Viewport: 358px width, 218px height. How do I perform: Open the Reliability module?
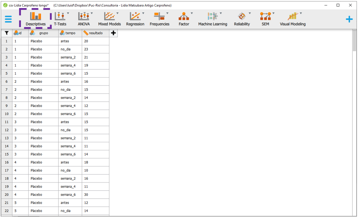pos(242,19)
